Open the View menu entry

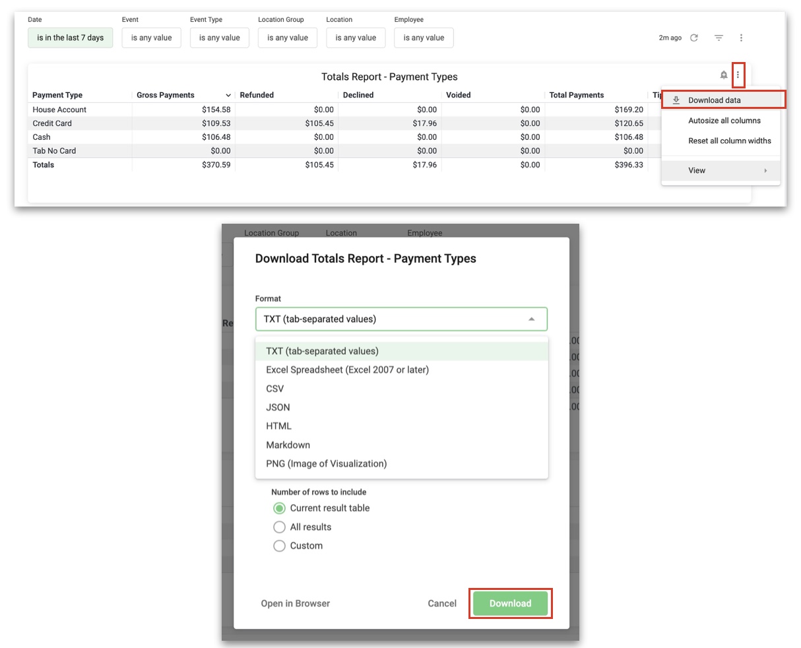tap(721, 170)
